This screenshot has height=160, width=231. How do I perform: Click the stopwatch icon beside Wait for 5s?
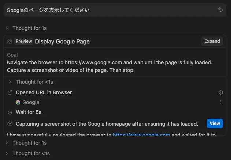click(x=10, y=112)
